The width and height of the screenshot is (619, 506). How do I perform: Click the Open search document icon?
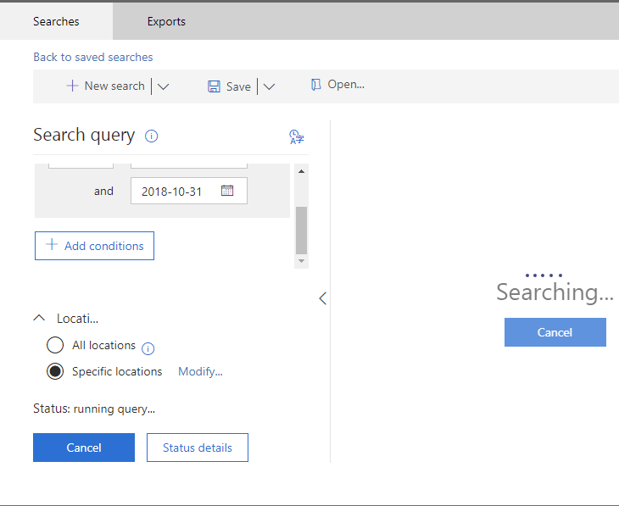pyautogui.click(x=315, y=85)
